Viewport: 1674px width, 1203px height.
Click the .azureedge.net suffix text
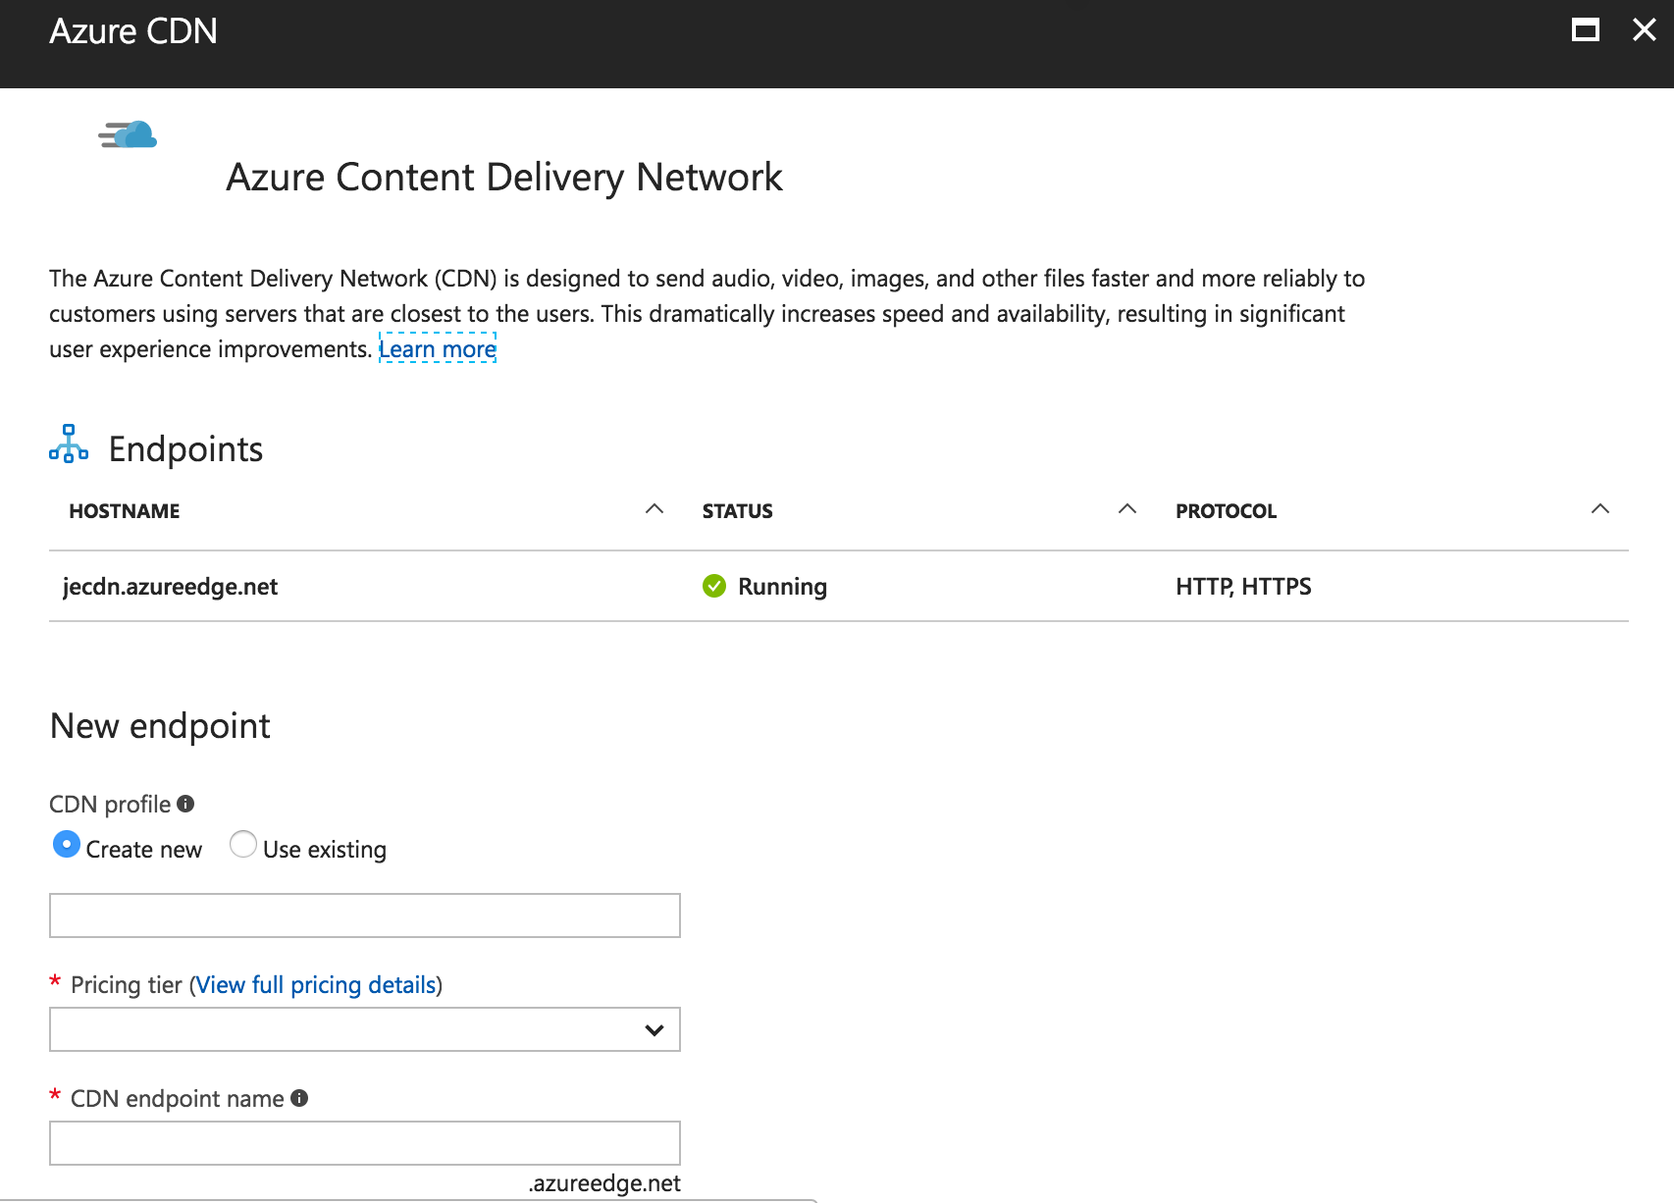604,1183
